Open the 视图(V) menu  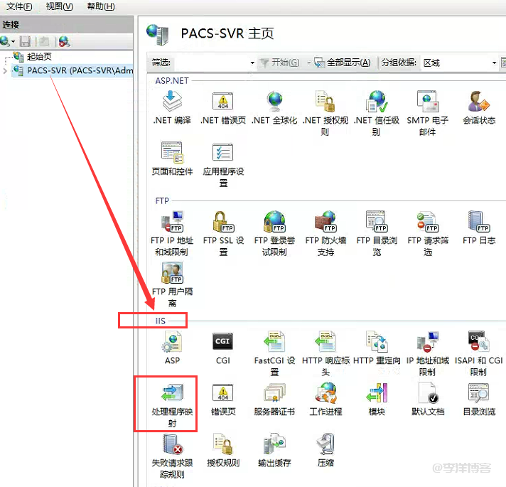coord(59,6)
